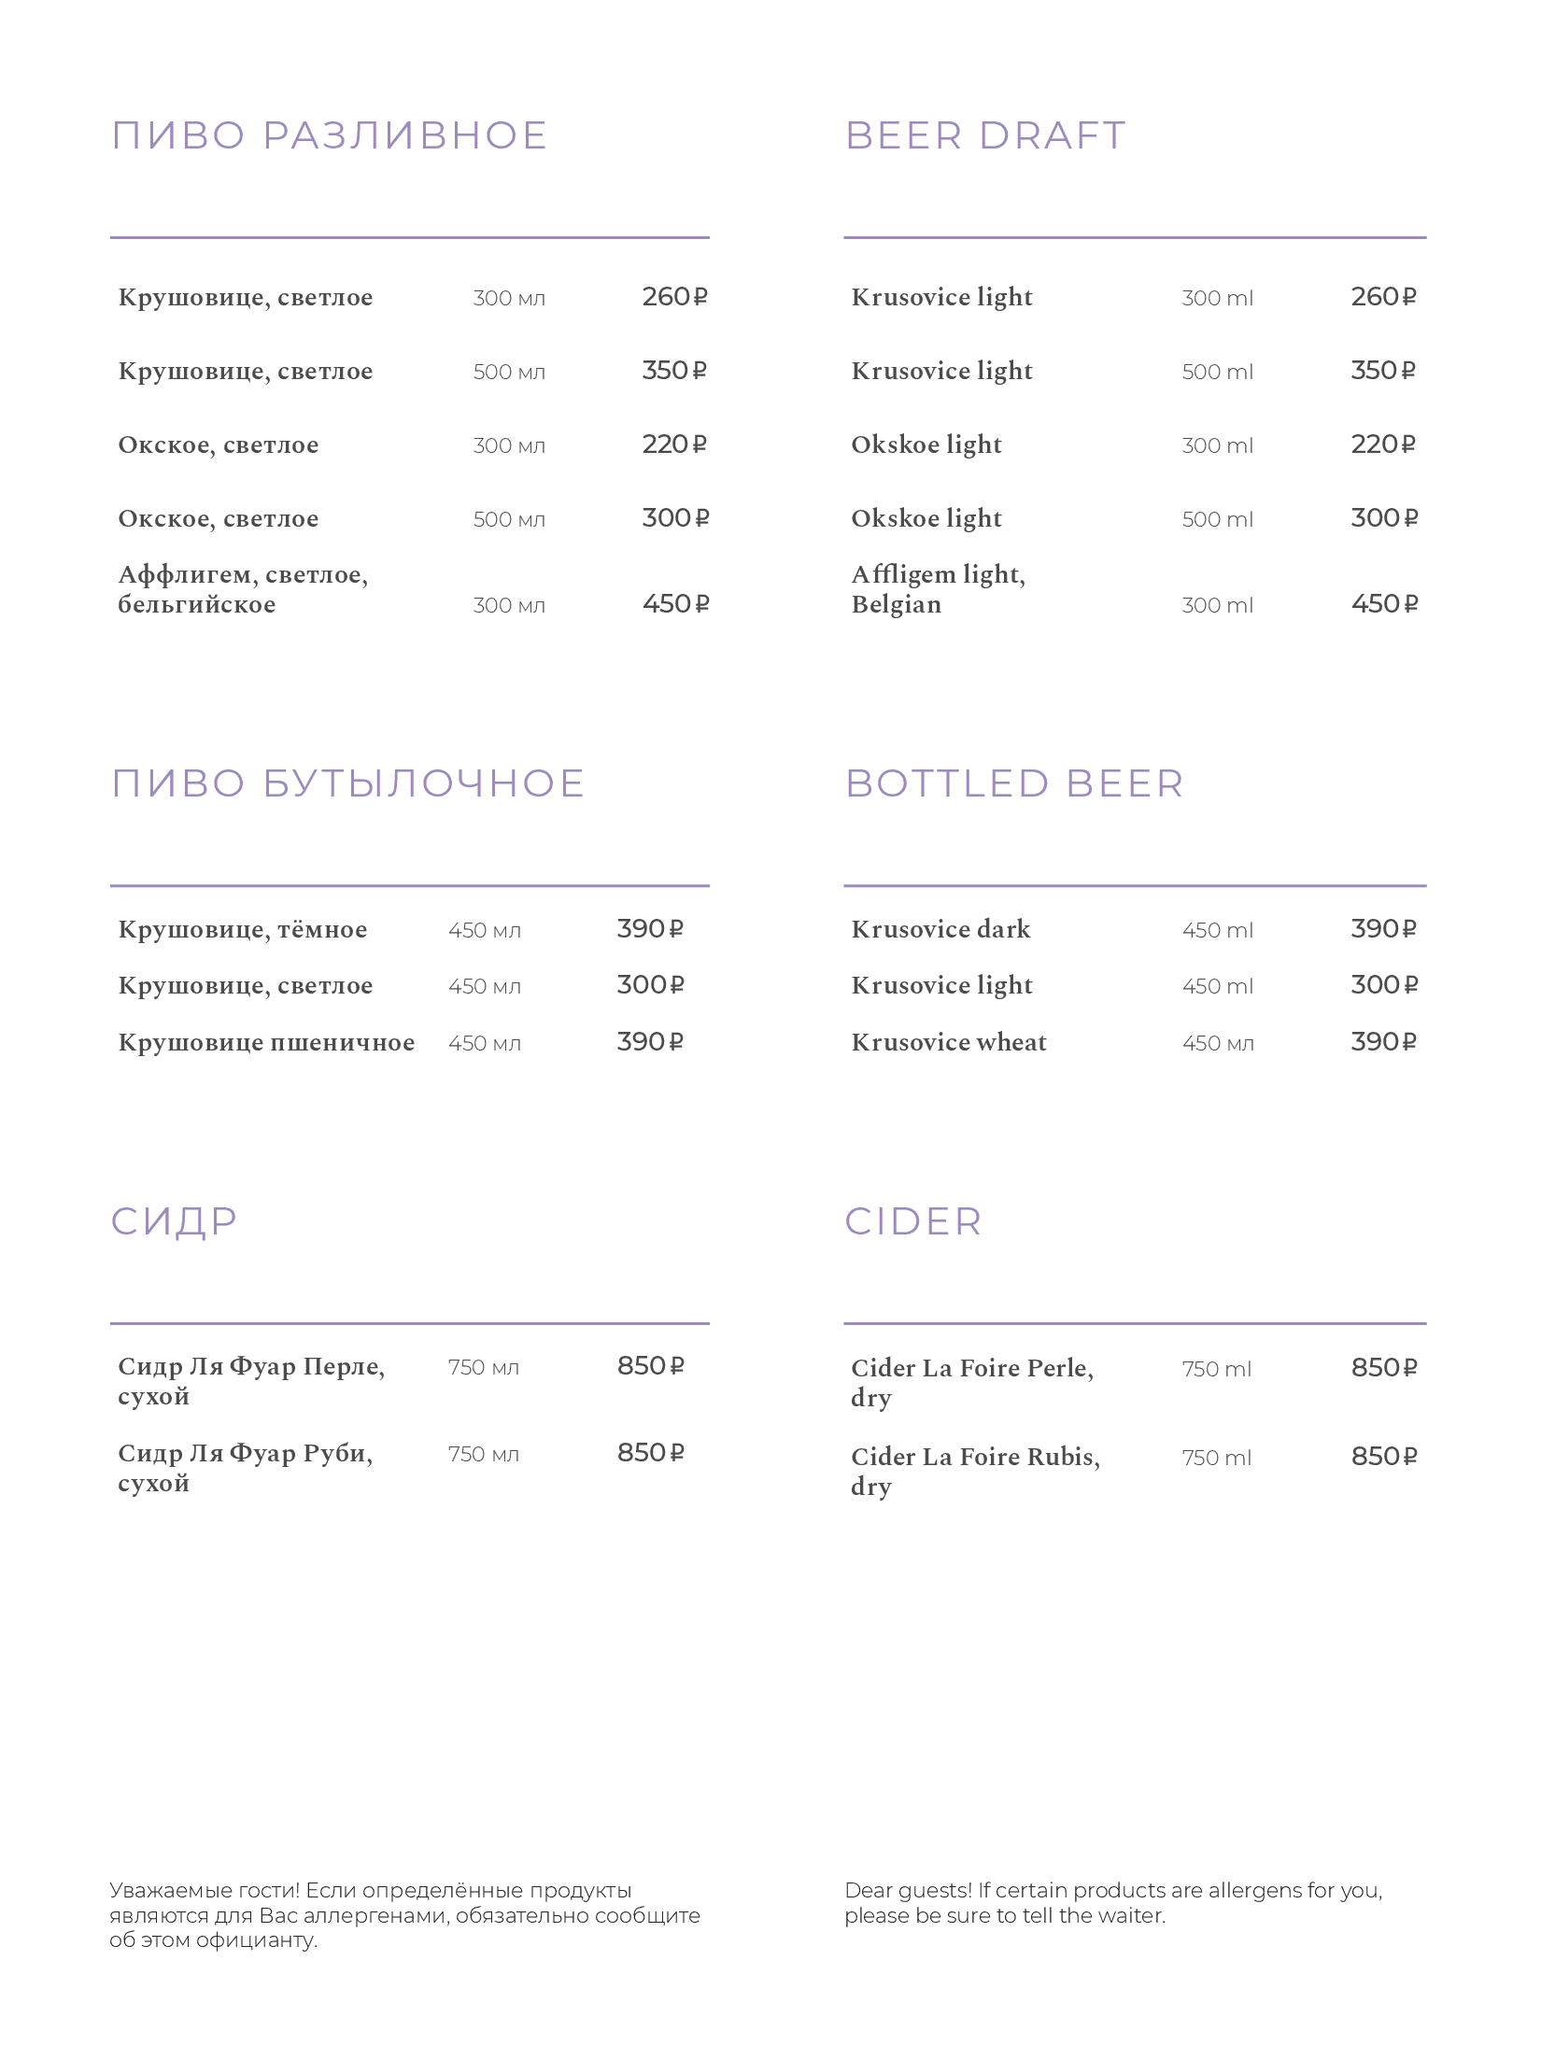Select the BEER DRAFT heading
The width and height of the screenshot is (1541, 2059).
[985, 135]
